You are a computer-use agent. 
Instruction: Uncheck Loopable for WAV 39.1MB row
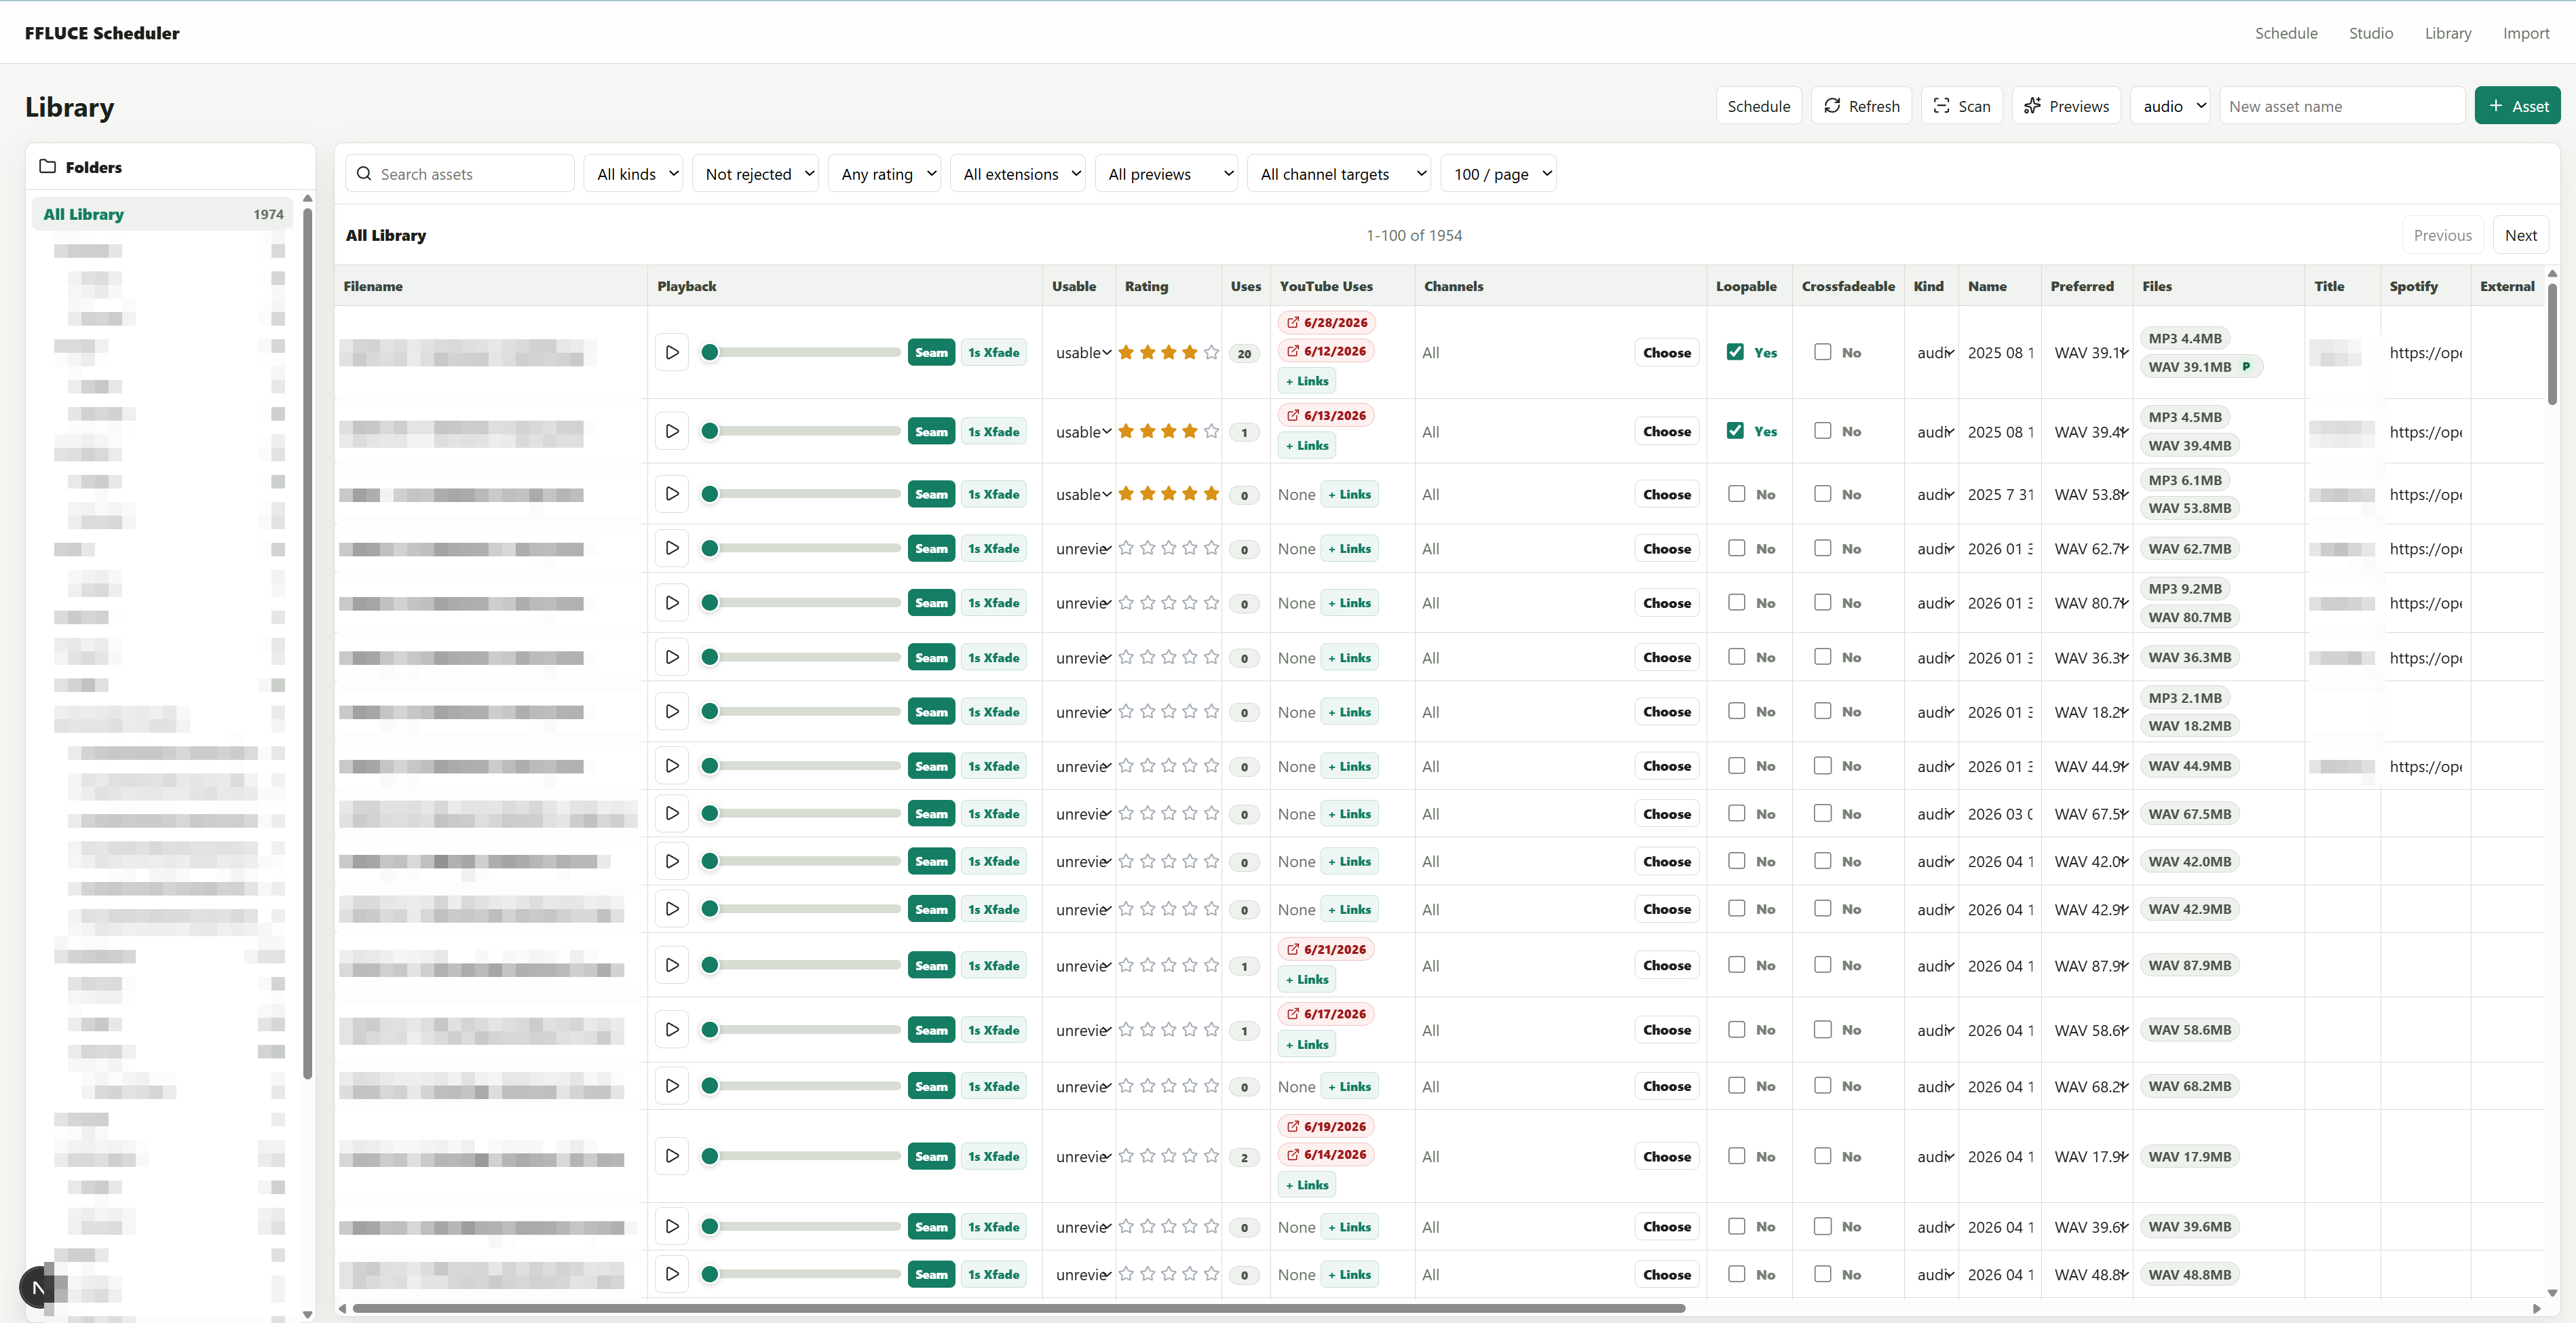point(1735,352)
